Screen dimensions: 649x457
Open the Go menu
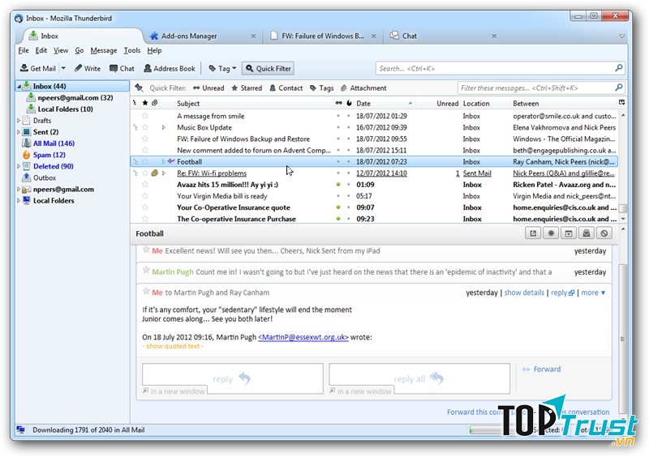tap(79, 50)
